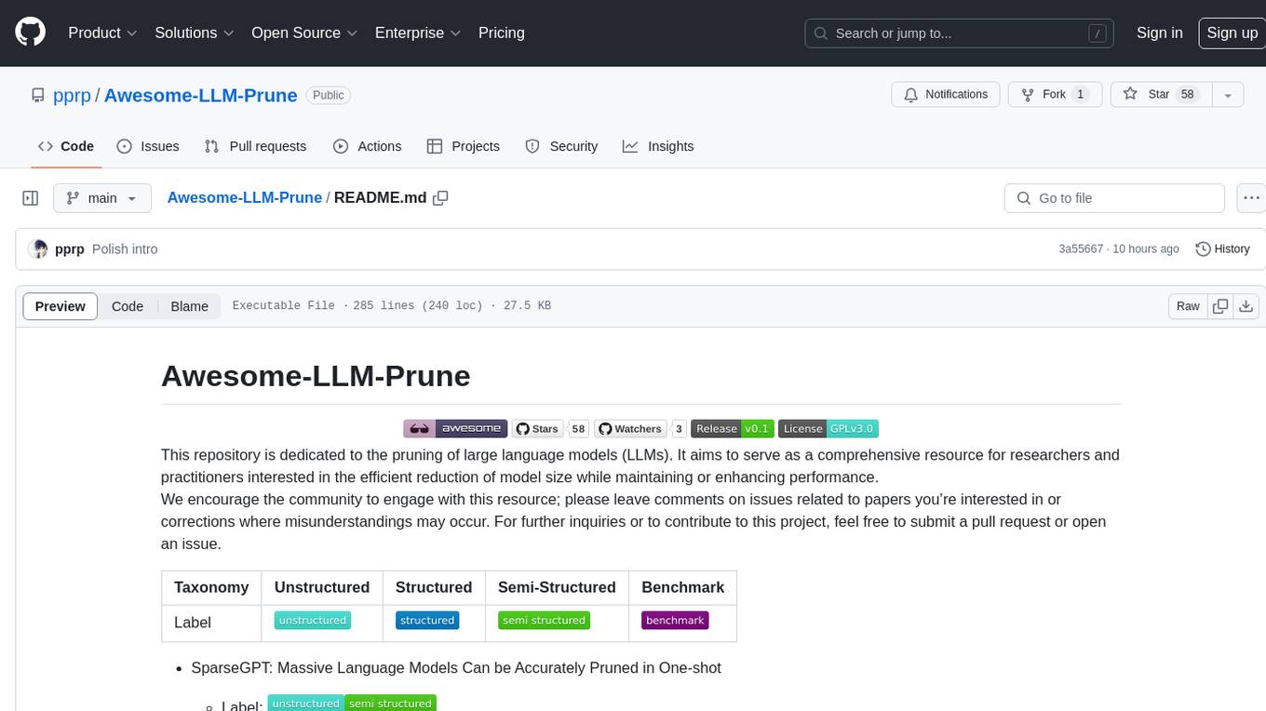1266x711 pixels.
Task: Open the Raw file view
Action: click(x=1188, y=306)
